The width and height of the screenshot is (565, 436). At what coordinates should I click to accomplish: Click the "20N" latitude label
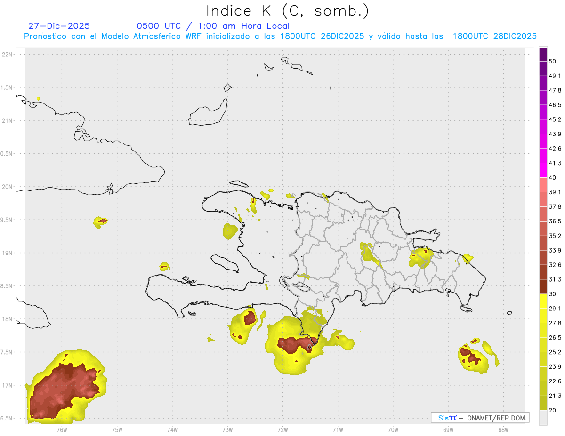(8, 187)
